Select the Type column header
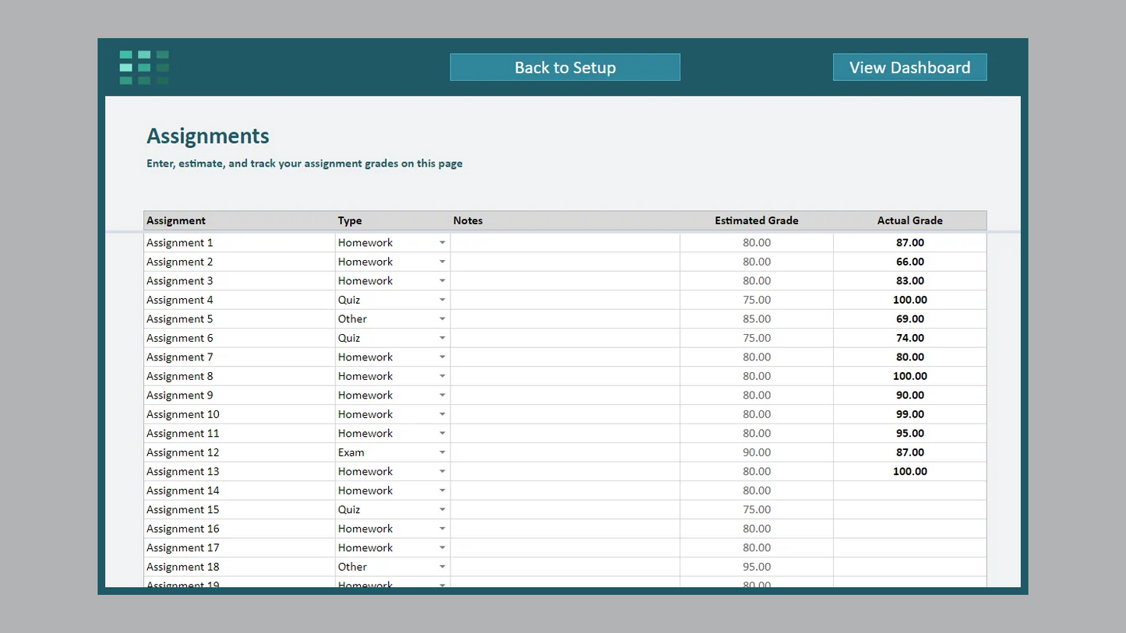 (x=350, y=220)
